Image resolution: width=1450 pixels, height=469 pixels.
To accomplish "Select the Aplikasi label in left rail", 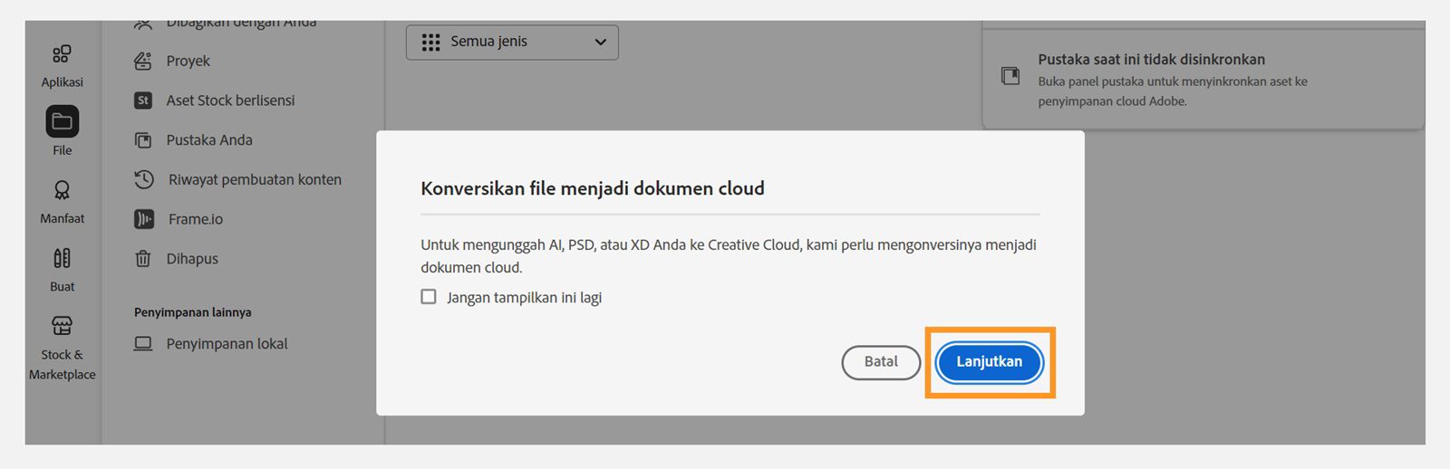I will coord(62,82).
